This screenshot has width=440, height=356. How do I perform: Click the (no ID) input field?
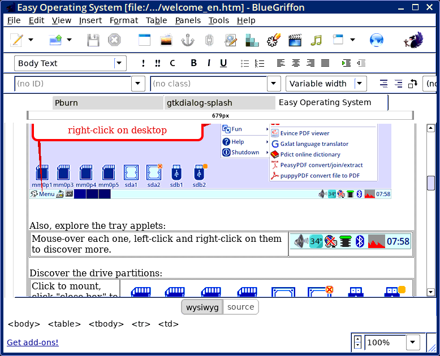pyautogui.click(x=73, y=84)
